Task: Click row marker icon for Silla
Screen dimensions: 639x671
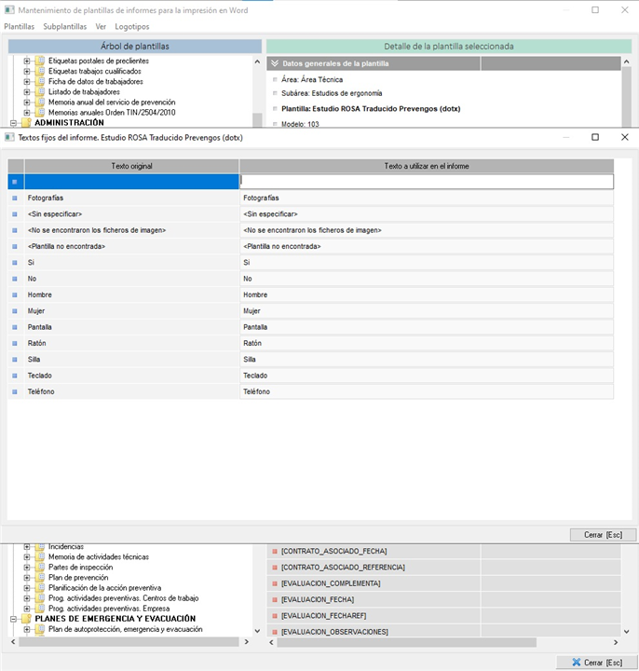Action: [x=15, y=360]
